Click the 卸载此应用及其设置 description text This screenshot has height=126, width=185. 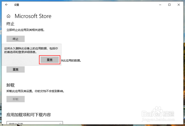(35, 91)
